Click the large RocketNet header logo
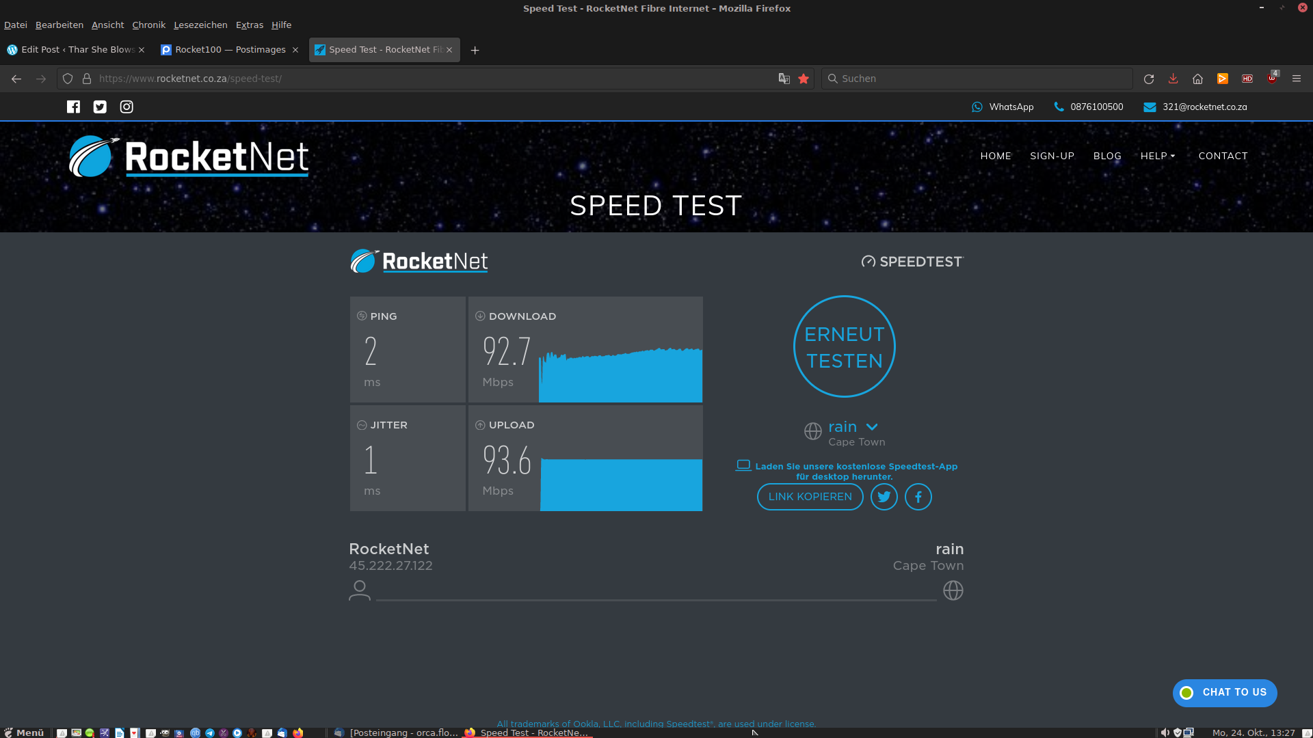Image resolution: width=1313 pixels, height=738 pixels. (189, 156)
